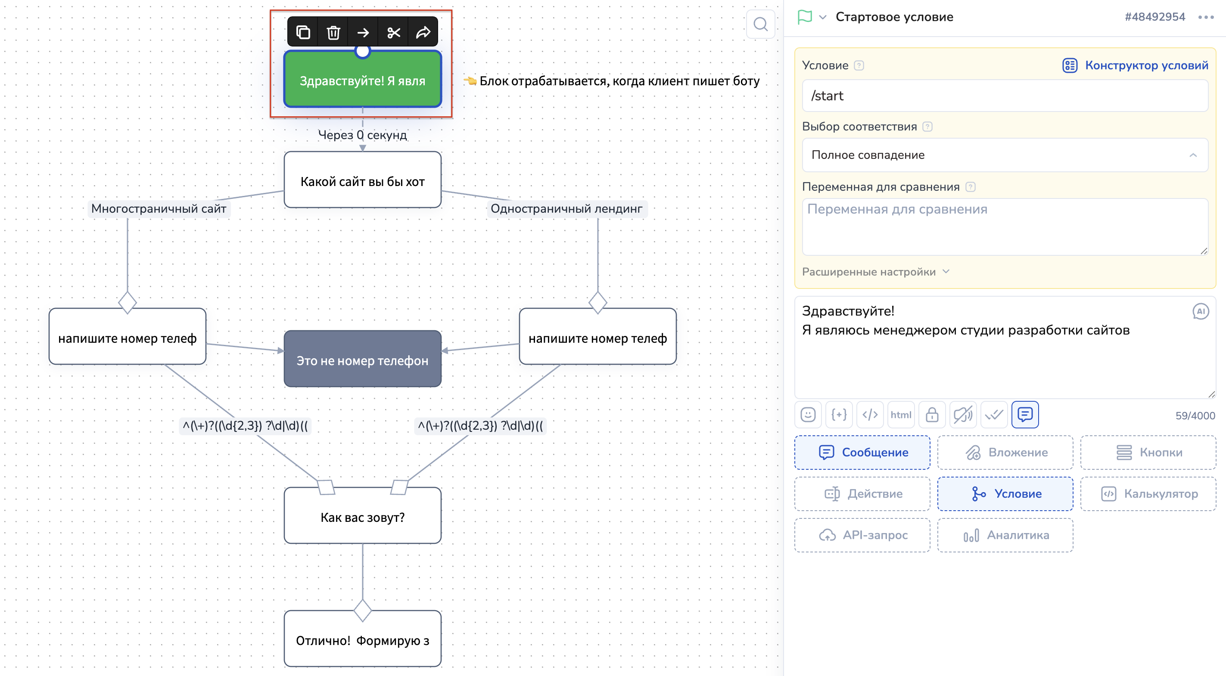This screenshot has height=676, width=1226.
Task: Toggle html mode for the message
Action: coord(900,414)
